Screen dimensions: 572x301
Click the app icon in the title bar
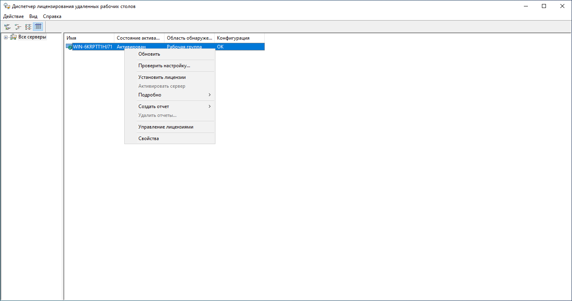(x=7, y=6)
